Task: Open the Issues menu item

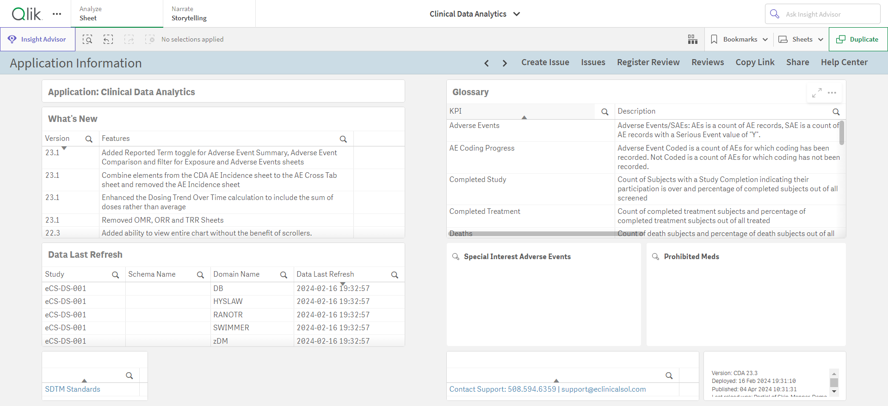Action: (593, 62)
